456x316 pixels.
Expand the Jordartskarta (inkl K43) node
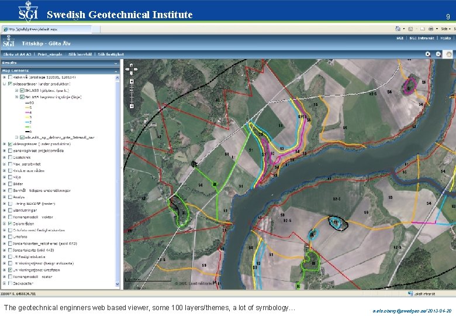point(4,250)
